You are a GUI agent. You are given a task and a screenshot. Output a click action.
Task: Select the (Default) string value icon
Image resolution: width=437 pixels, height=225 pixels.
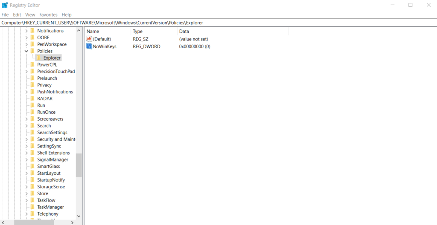click(89, 39)
